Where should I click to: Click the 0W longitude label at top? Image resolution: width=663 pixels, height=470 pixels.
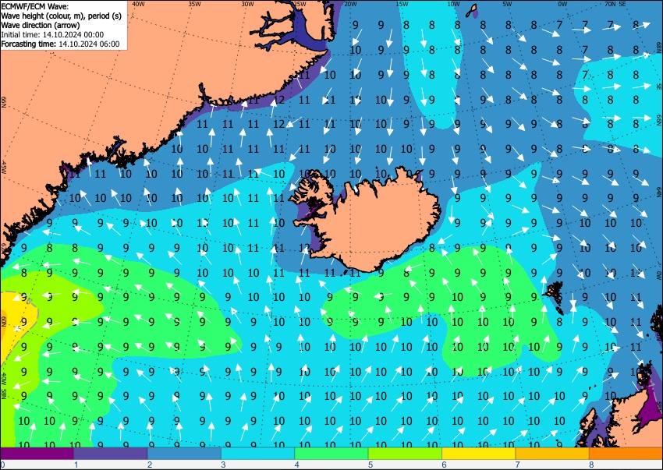562,4
